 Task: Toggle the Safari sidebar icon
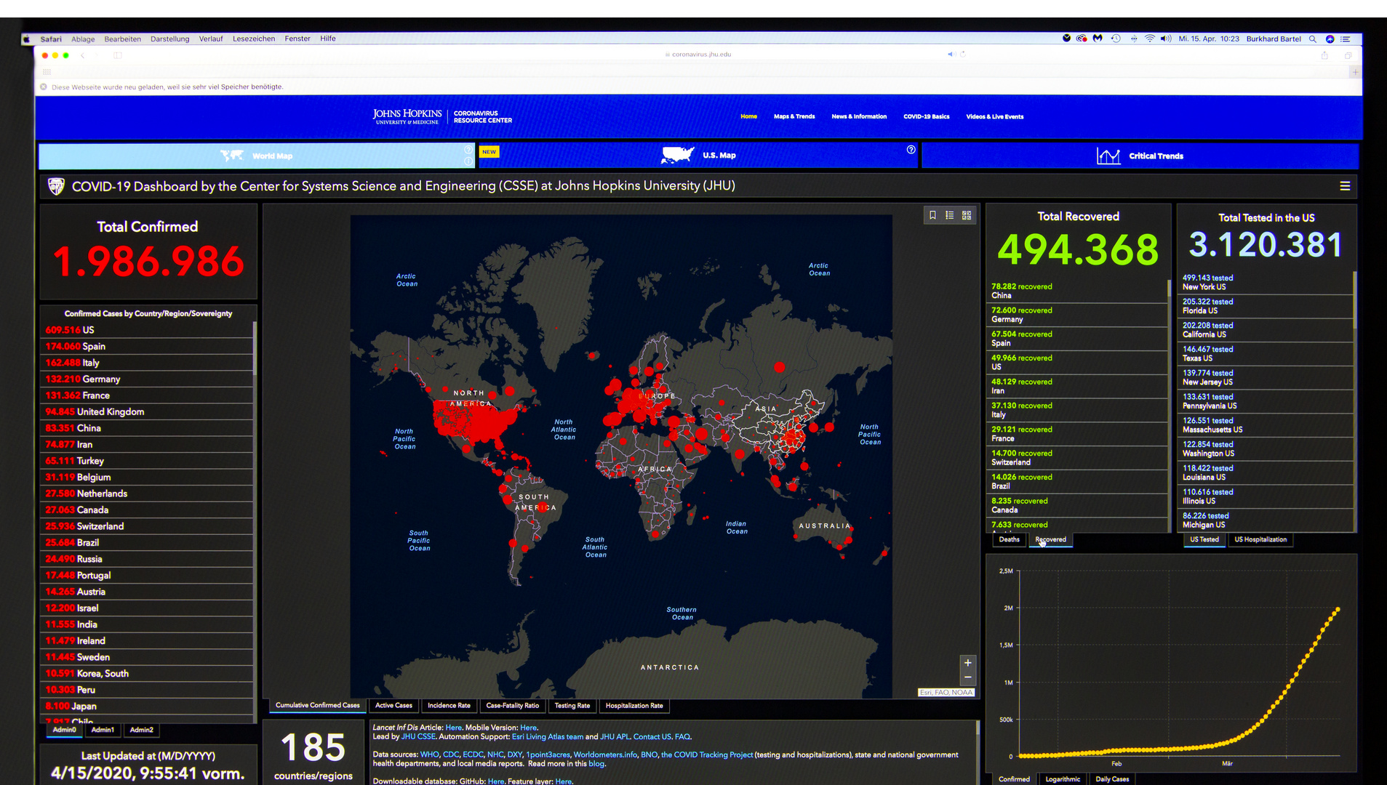pyautogui.click(x=117, y=55)
